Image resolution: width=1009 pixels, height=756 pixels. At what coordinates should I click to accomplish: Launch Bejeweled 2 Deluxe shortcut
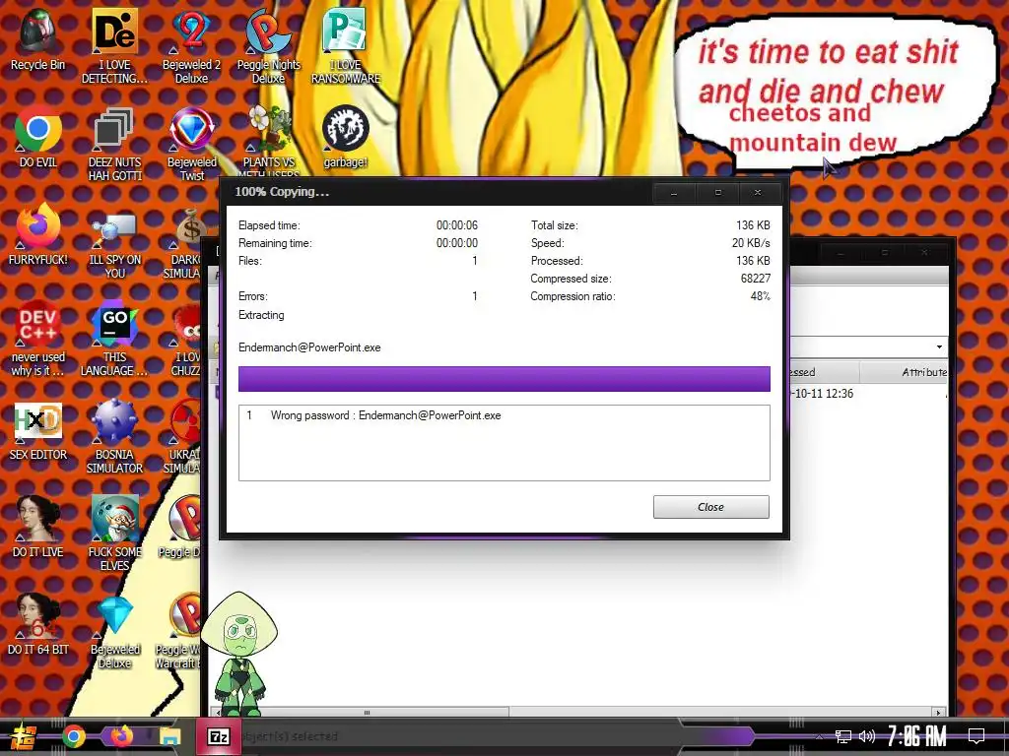(x=191, y=46)
